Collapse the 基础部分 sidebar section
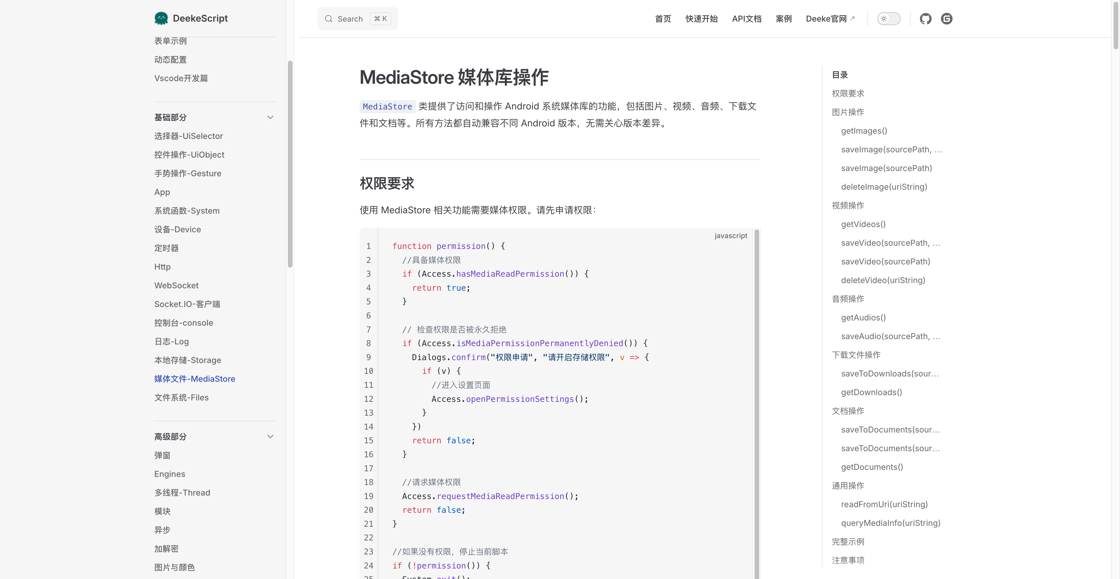 (270, 117)
